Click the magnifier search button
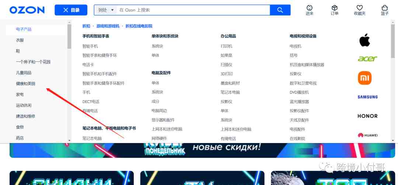 [280, 10]
